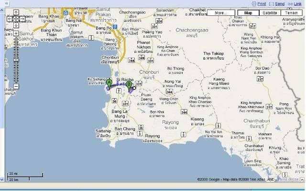
Task: Click left scrollbar down arrow
Action: click(2, 180)
